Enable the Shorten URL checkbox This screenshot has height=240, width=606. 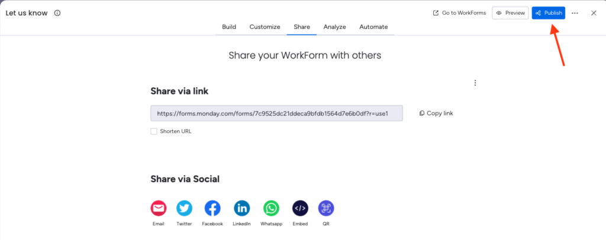pos(154,131)
